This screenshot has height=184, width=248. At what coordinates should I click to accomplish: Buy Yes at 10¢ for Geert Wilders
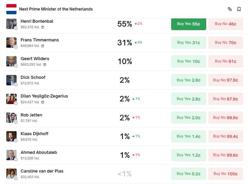[x=188, y=61]
